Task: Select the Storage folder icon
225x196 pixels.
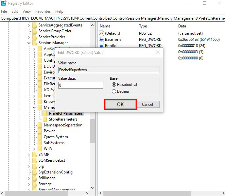Action: [34, 184]
